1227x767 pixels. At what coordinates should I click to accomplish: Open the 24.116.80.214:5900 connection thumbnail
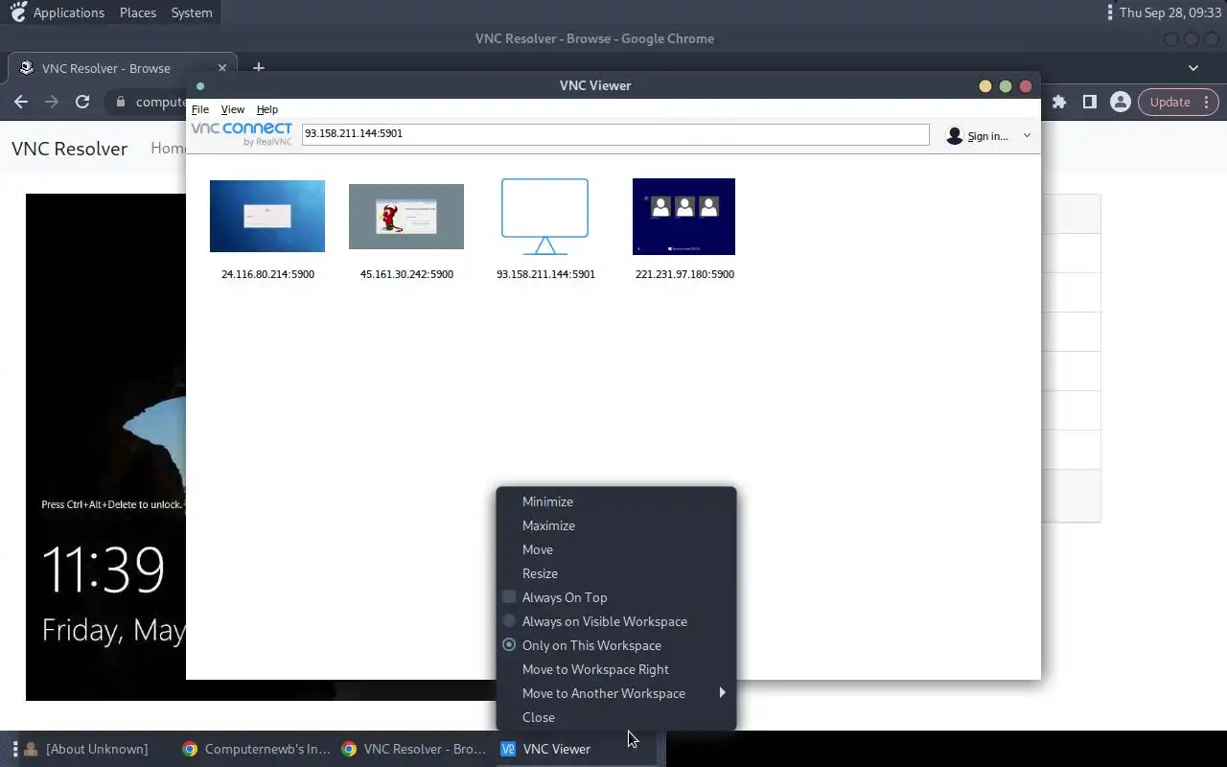pos(267,216)
